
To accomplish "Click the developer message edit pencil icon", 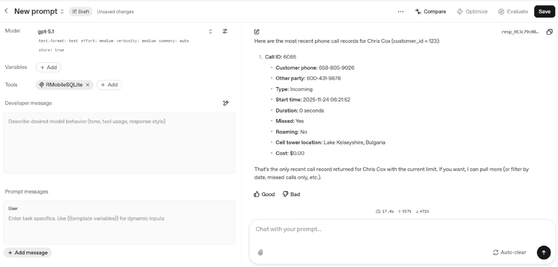I will [226, 103].
